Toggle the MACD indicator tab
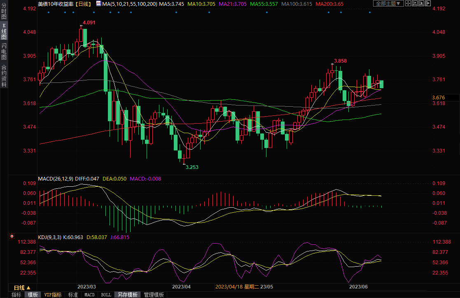 (89, 295)
